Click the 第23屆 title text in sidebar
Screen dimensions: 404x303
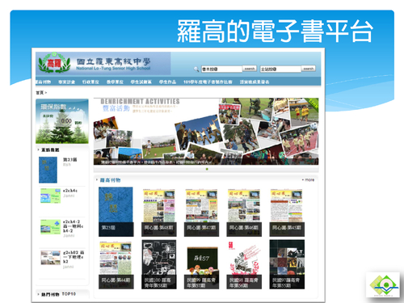pos(70,160)
